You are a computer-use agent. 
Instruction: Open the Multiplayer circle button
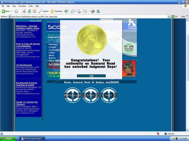point(72,95)
